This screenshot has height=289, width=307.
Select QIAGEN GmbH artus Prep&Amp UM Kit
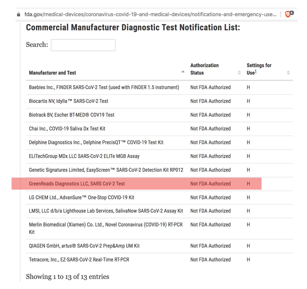tap(84, 246)
